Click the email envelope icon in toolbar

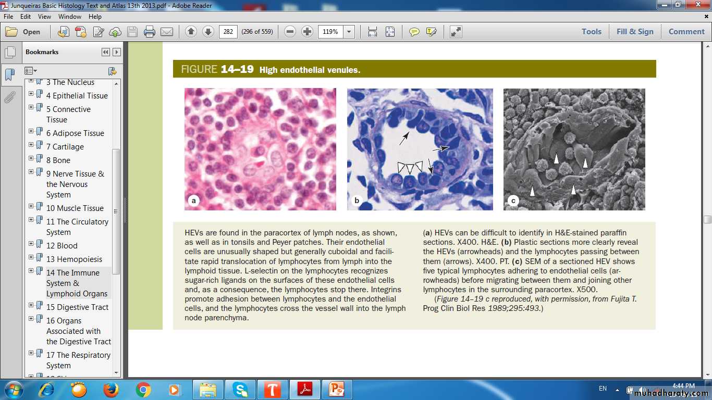[x=167, y=32]
